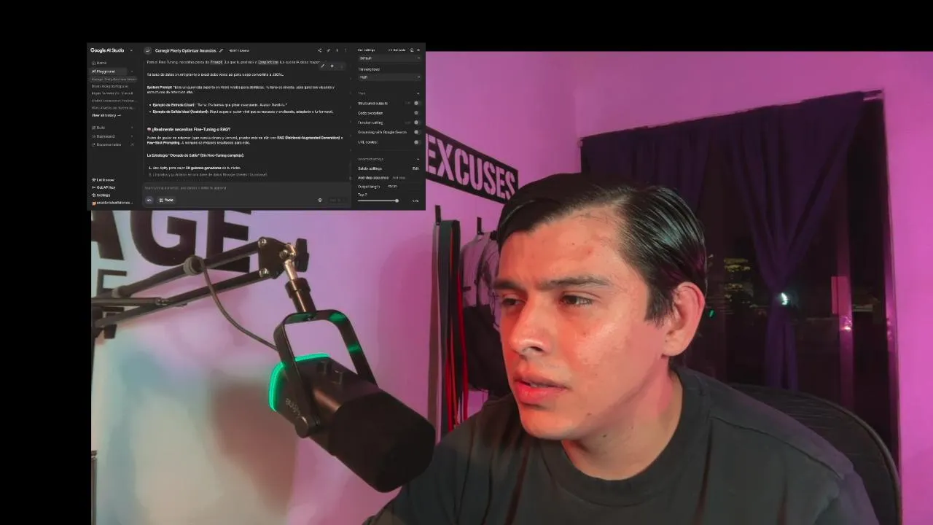
Task: Click the rerun sparkle icon on response
Action: point(332,66)
